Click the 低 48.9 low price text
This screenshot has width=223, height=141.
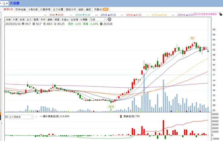point(48,24)
